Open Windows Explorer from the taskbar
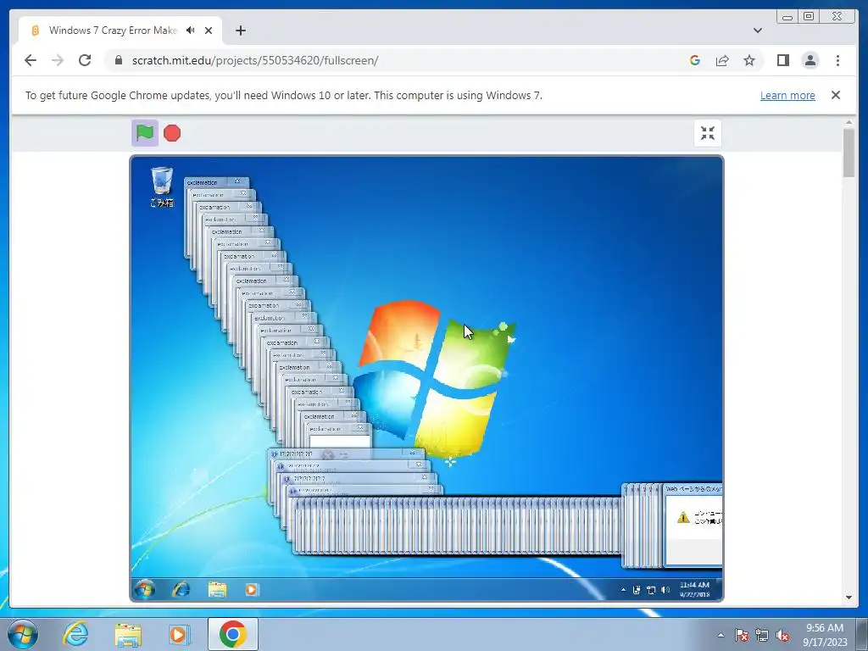This screenshot has height=651, width=868. click(128, 635)
